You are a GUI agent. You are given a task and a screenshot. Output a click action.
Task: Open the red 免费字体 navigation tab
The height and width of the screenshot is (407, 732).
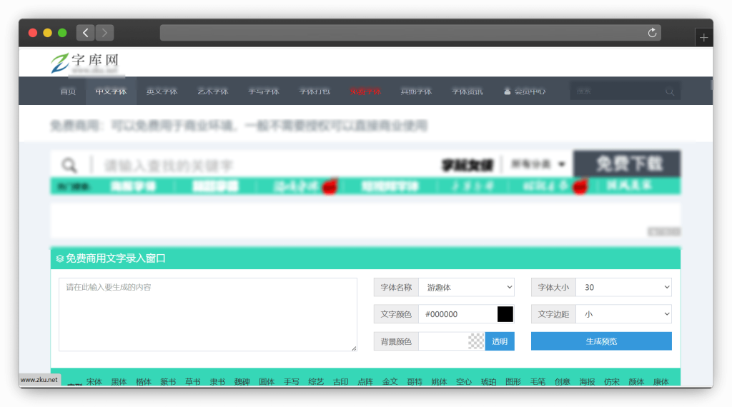[365, 91]
